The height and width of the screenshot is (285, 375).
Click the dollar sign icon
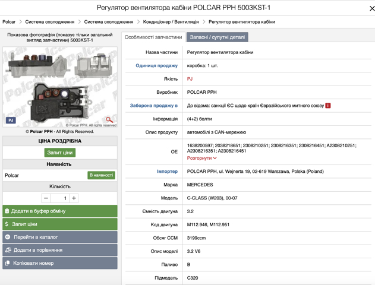click(x=7, y=224)
